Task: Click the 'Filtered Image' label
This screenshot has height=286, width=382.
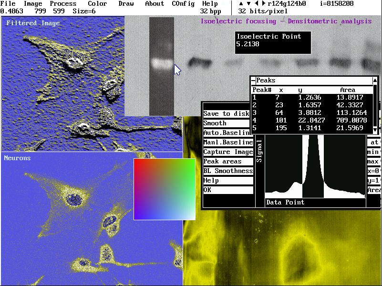Action: coord(33,23)
